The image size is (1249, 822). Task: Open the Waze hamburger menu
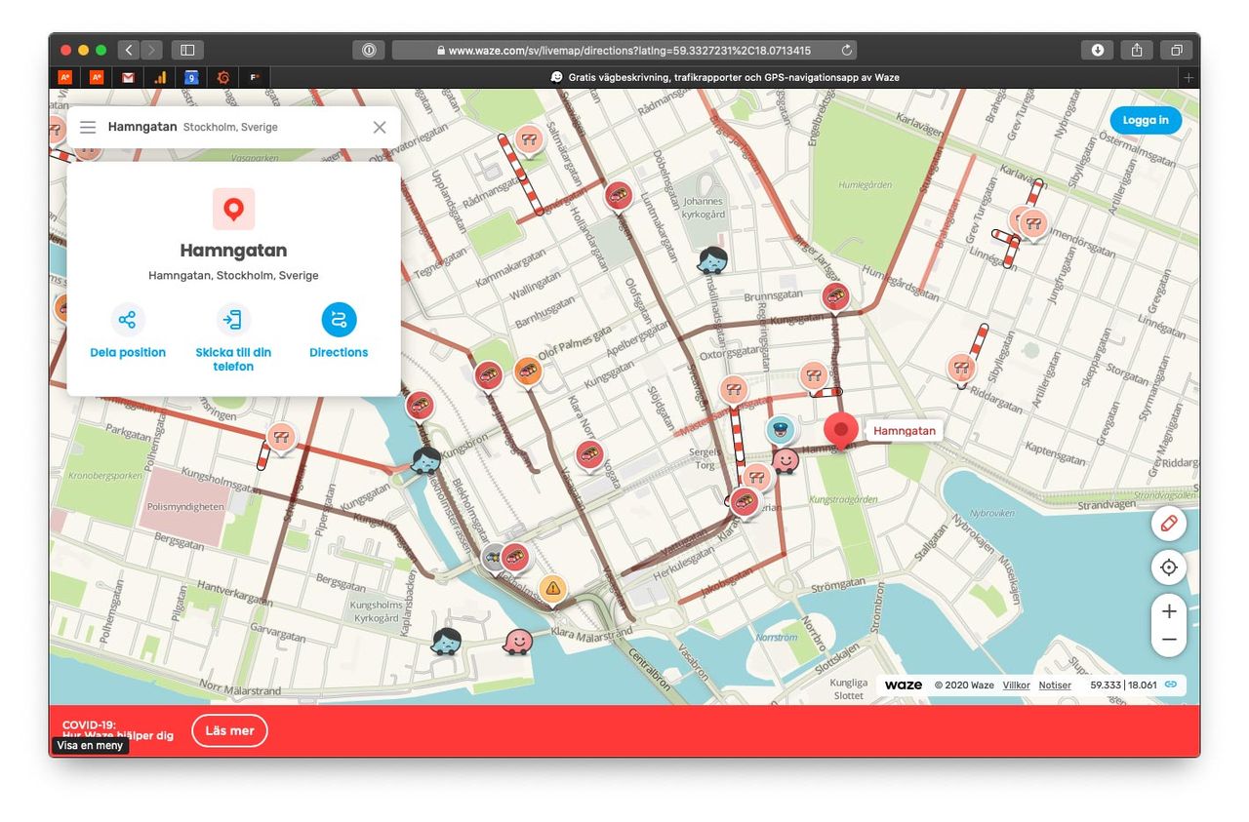[x=88, y=127]
